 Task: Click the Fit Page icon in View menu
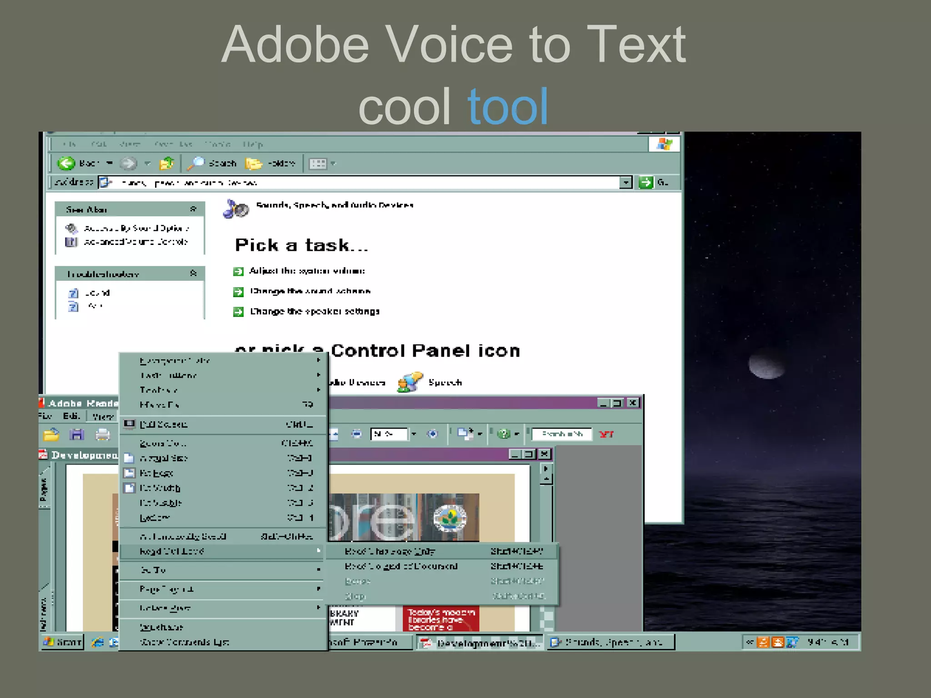pos(130,473)
